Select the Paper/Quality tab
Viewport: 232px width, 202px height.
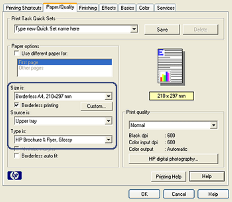(60, 7)
